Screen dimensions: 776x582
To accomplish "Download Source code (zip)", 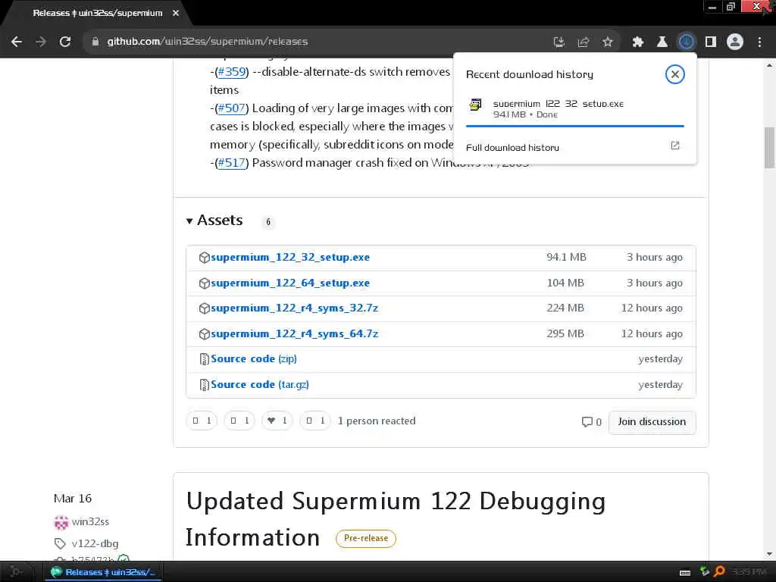I will click(254, 358).
